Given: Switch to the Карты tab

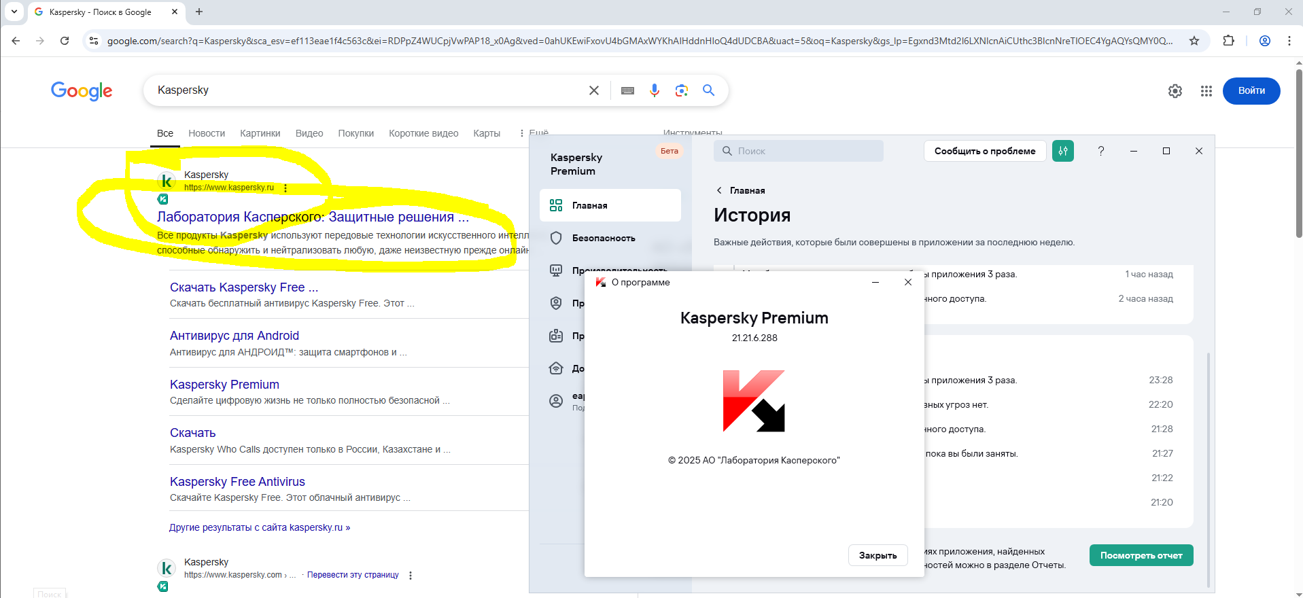Looking at the screenshot, I should [x=487, y=133].
